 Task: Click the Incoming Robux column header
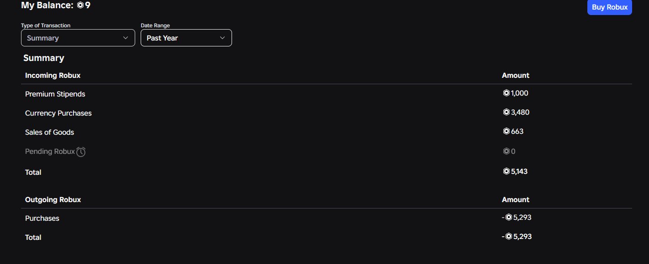click(x=53, y=75)
